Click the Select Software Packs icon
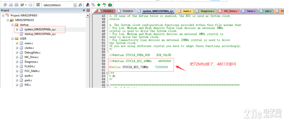 (104, 5)
